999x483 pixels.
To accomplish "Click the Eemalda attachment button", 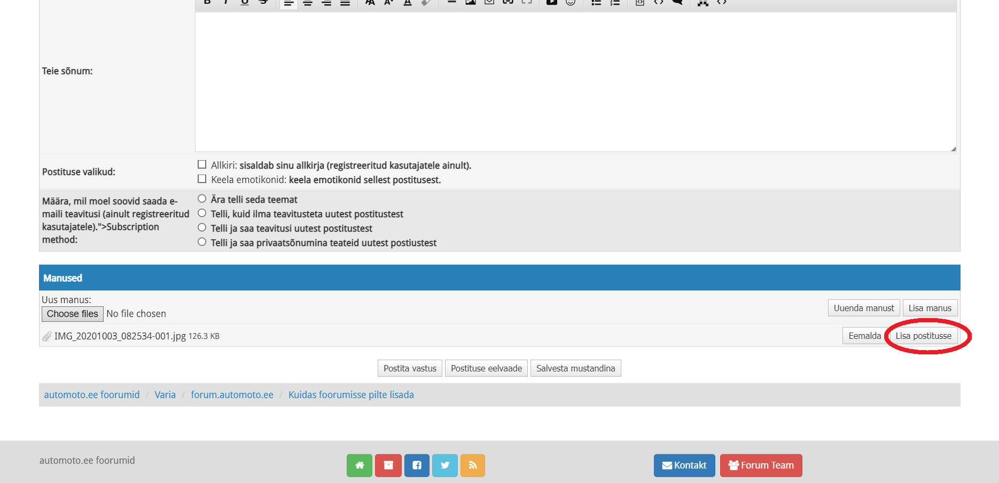I will [864, 336].
